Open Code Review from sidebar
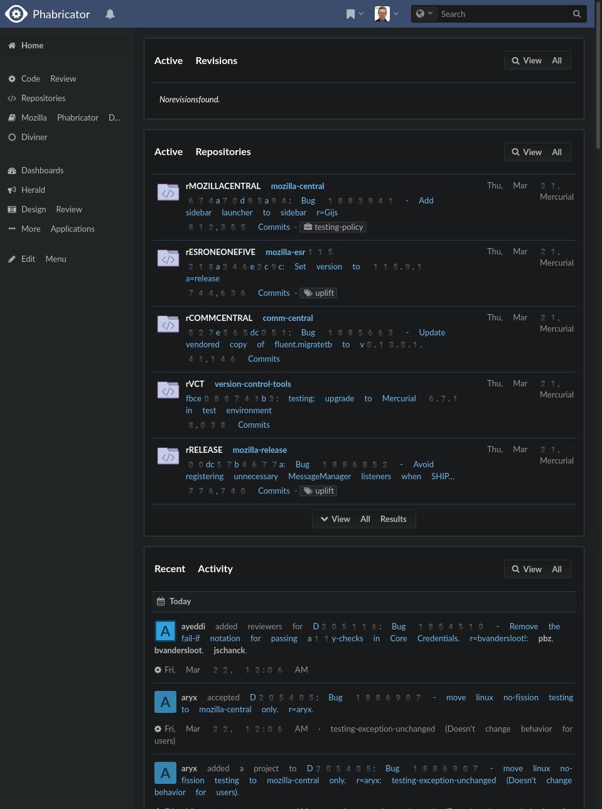This screenshot has height=809, width=602. coord(66,79)
